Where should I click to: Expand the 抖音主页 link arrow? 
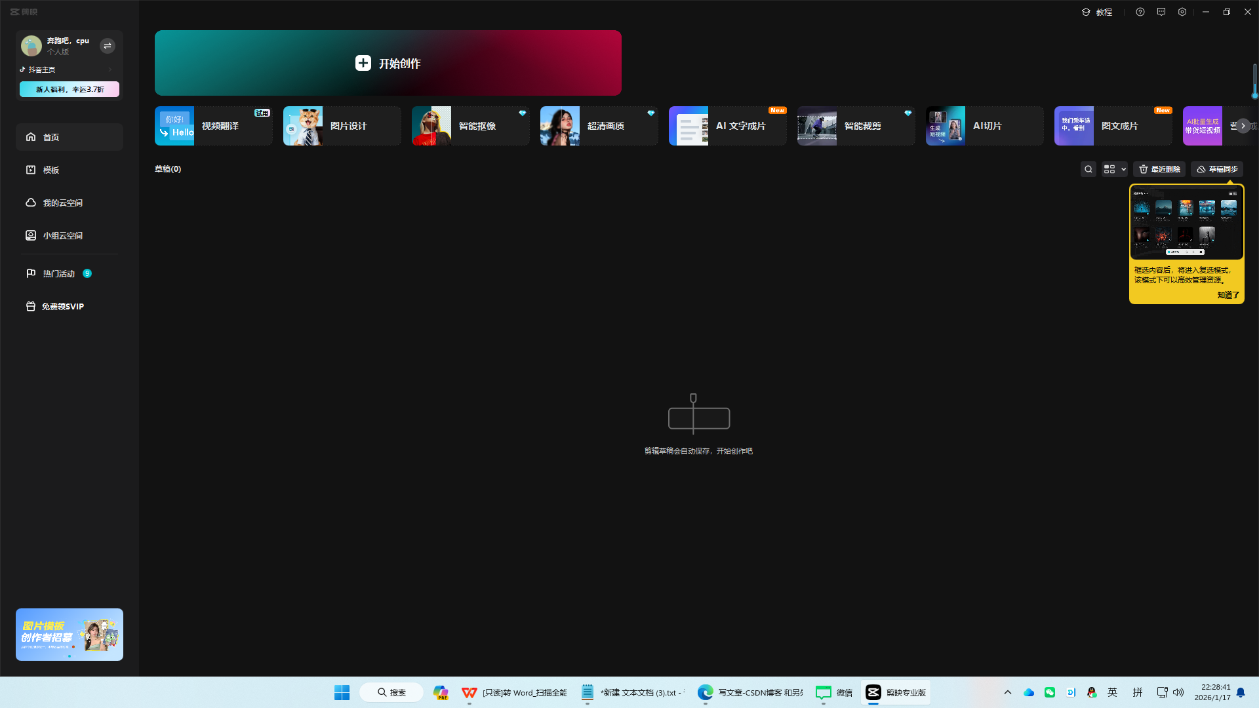click(110, 69)
